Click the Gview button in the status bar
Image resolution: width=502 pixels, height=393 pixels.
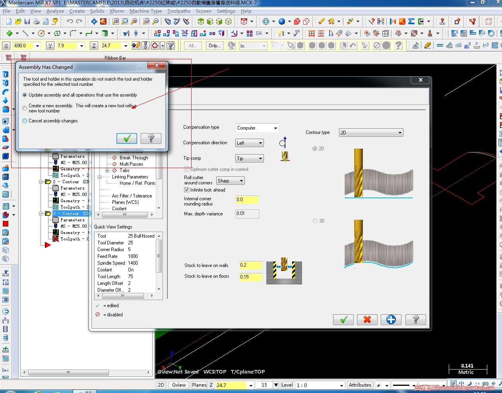[179, 385]
